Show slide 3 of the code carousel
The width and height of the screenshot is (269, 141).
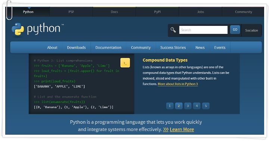pos(188,106)
